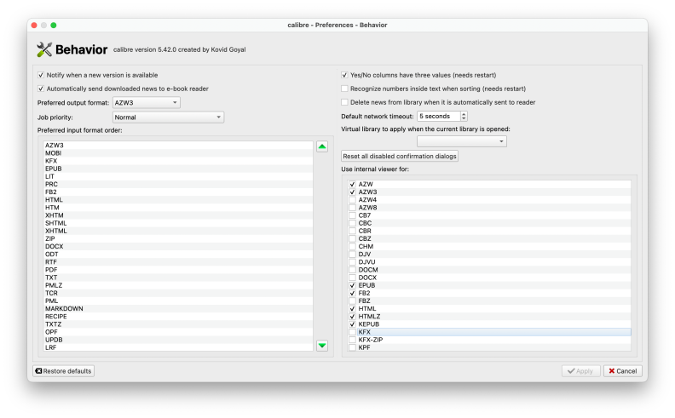The image size is (675, 418).
Task: Click the Behavior wrench and screwdriver icon
Action: click(44, 49)
